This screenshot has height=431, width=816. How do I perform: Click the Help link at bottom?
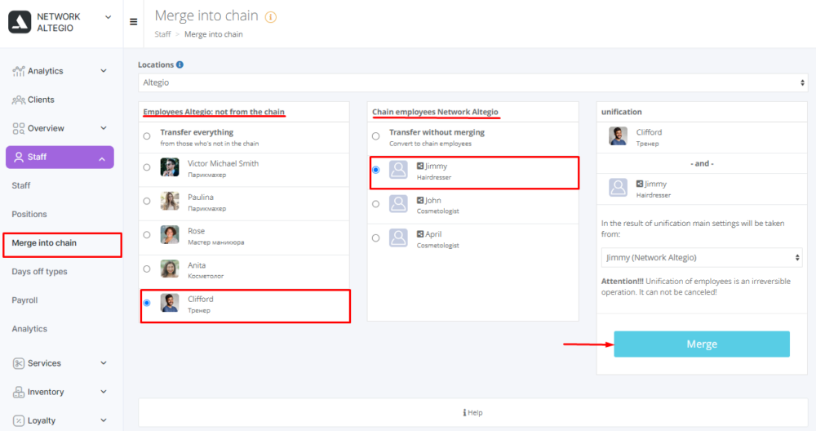(x=472, y=413)
